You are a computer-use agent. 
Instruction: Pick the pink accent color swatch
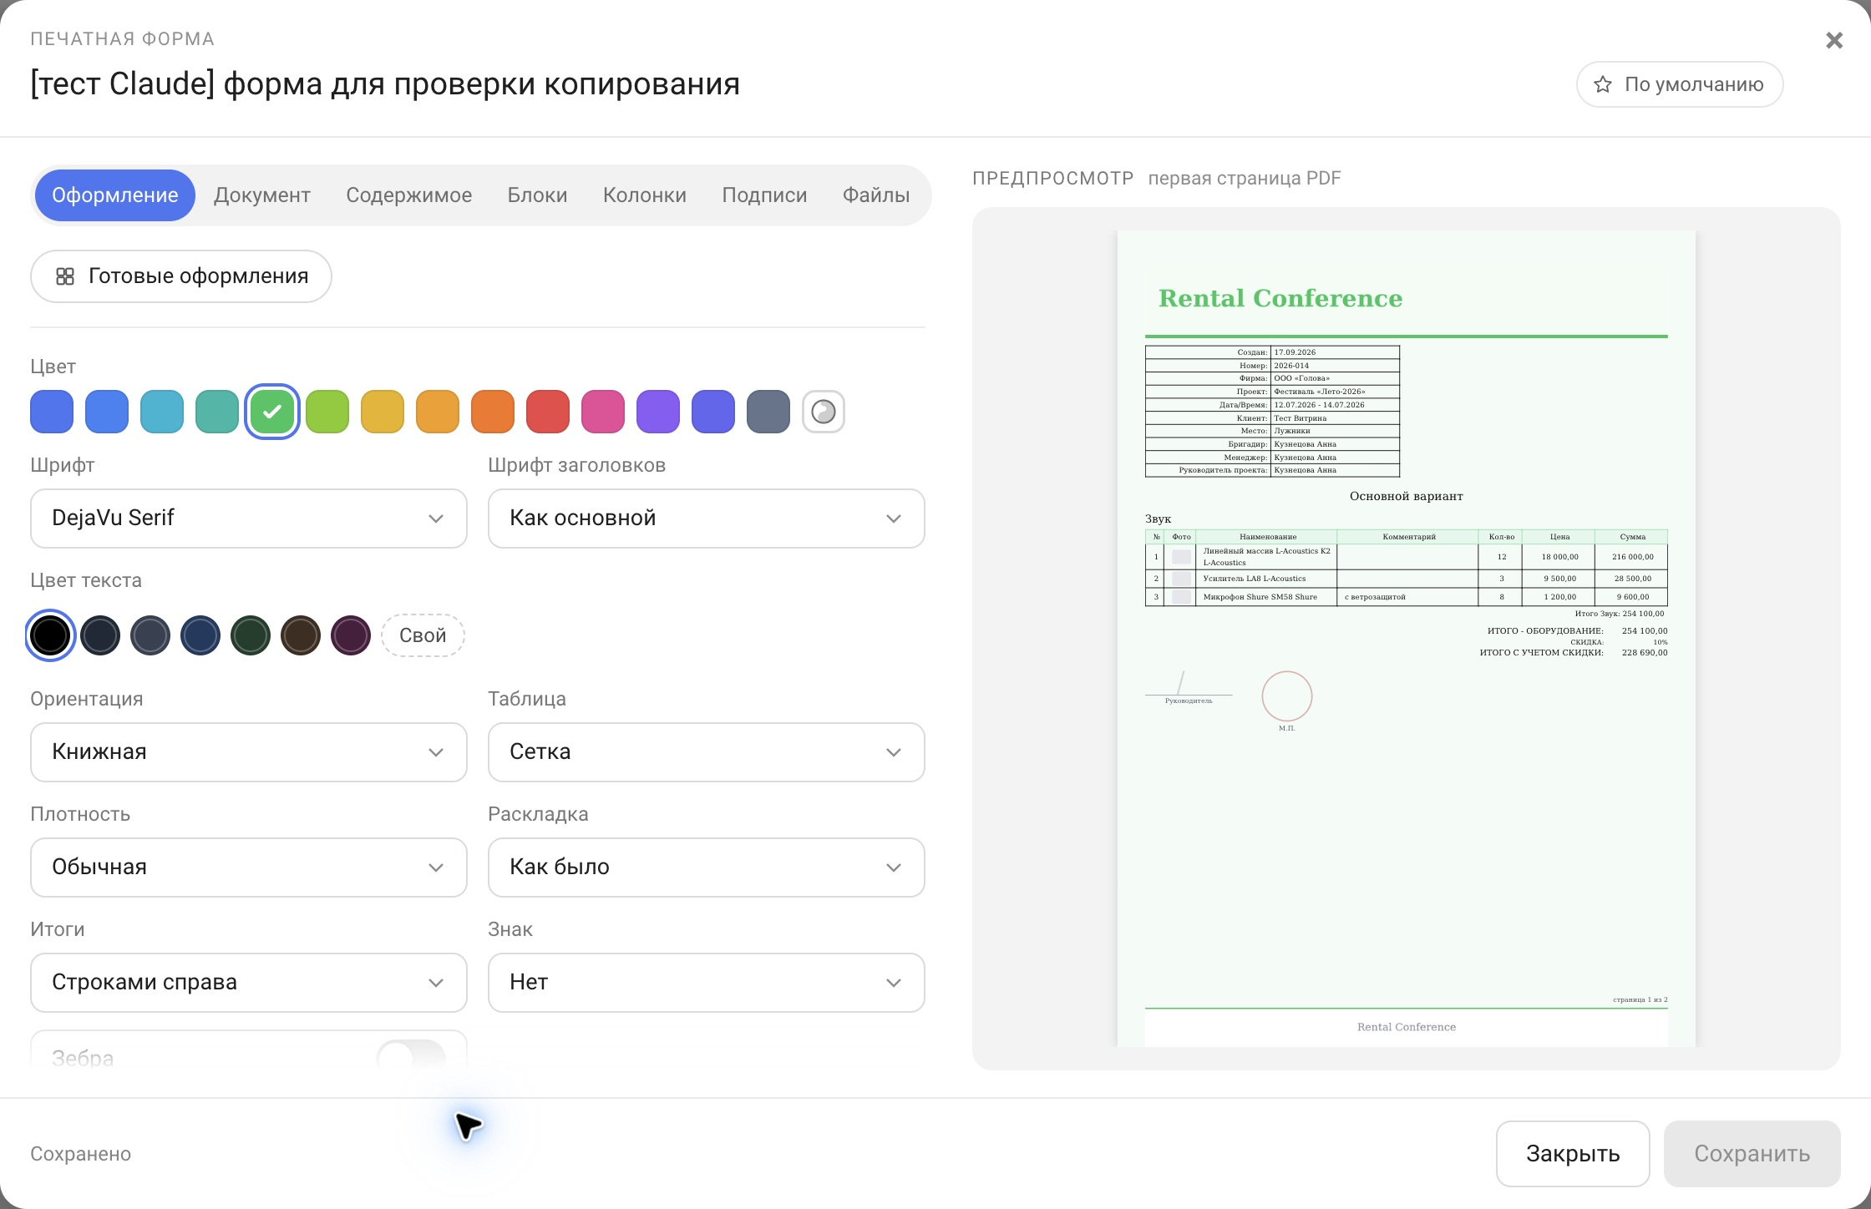[x=603, y=412]
